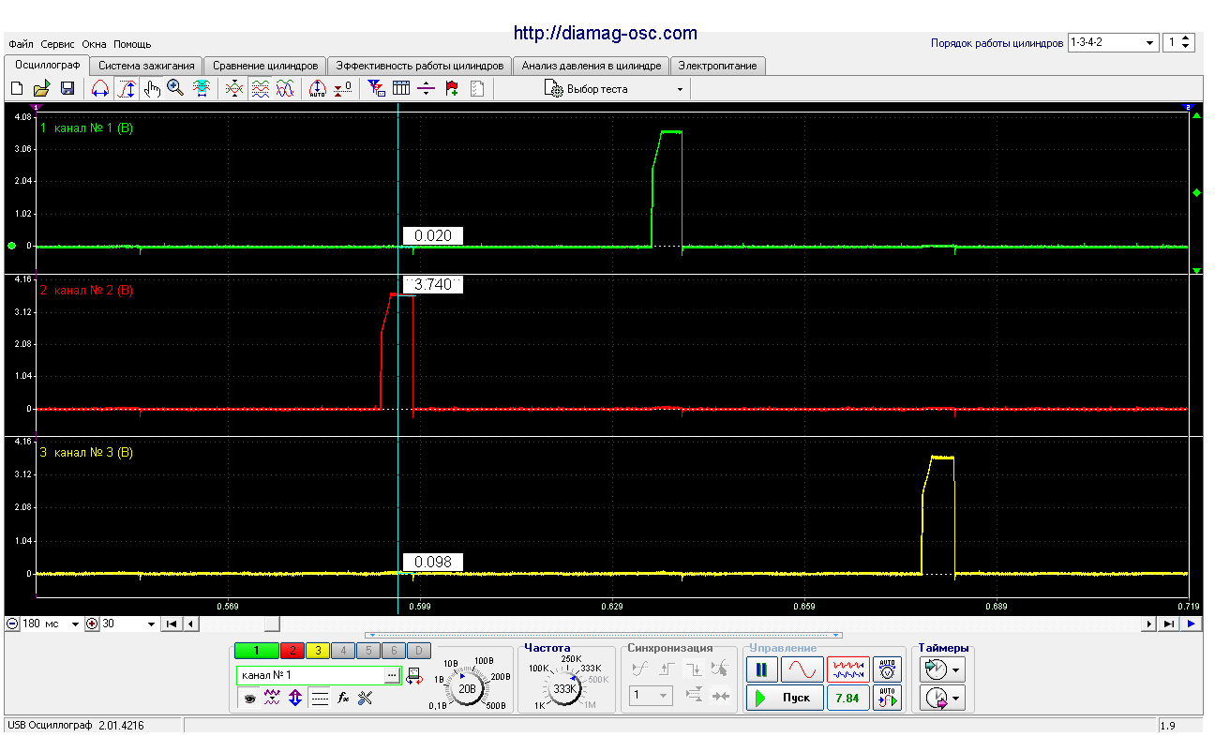
Task: Click the channel input swap icon beside name field
Action: pyautogui.click(x=415, y=675)
